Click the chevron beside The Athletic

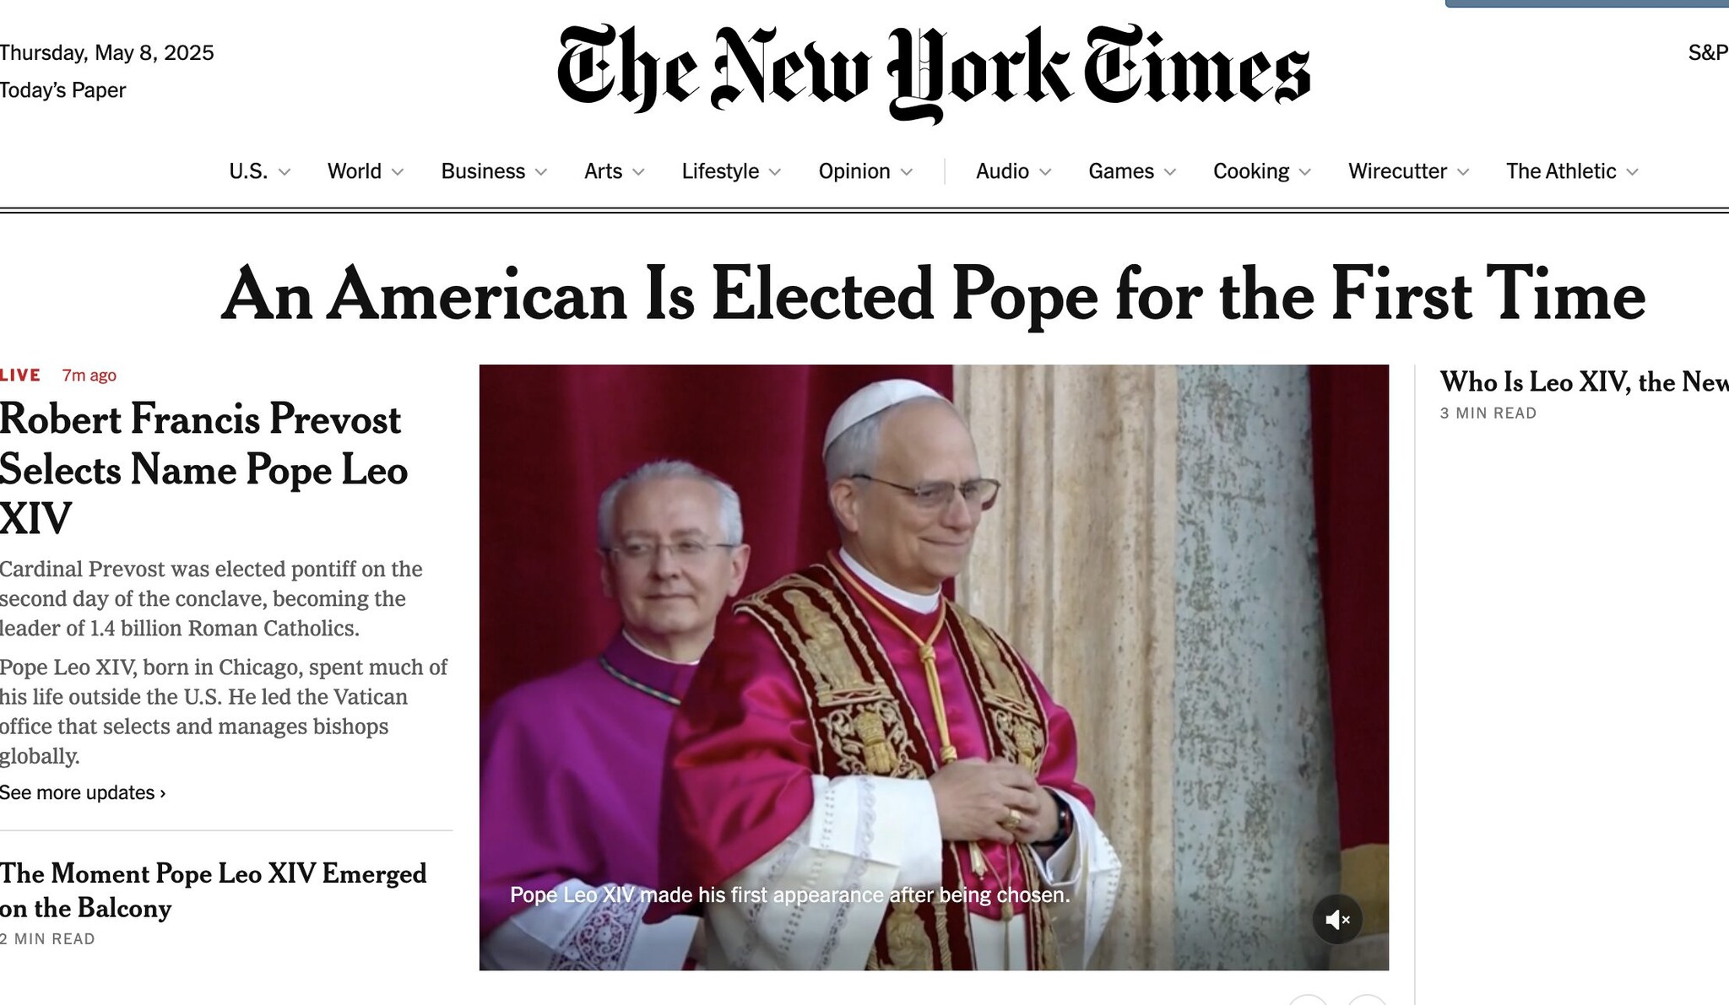(1632, 172)
